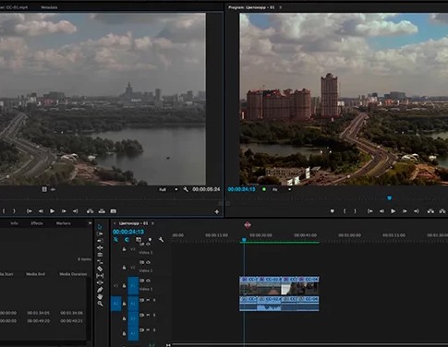Open the Source monitor button editor plus icon
This screenshot has width=448, height=347.
coord(217,211)
